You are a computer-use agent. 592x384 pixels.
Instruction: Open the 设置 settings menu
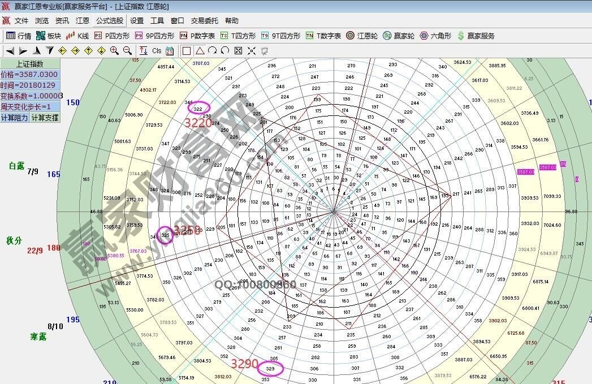coord(137,21)
